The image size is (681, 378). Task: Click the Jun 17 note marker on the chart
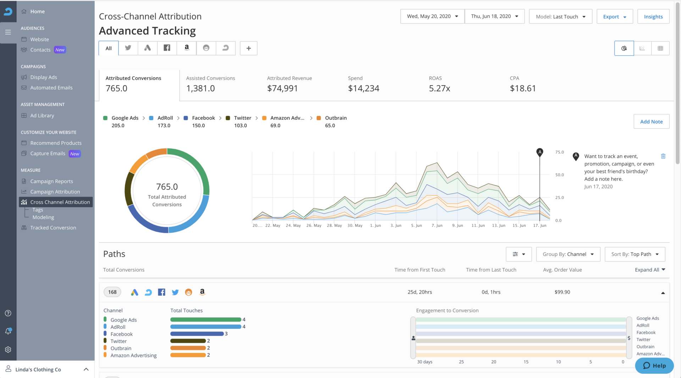tap(539, 152)
